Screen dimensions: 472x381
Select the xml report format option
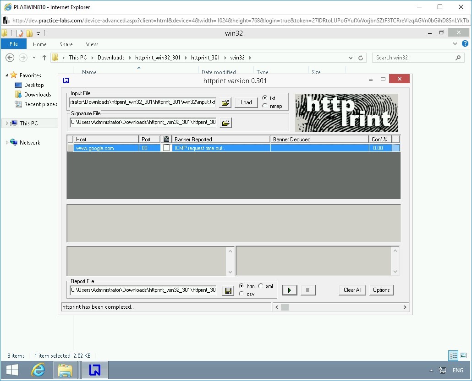(x=261, y=286)
